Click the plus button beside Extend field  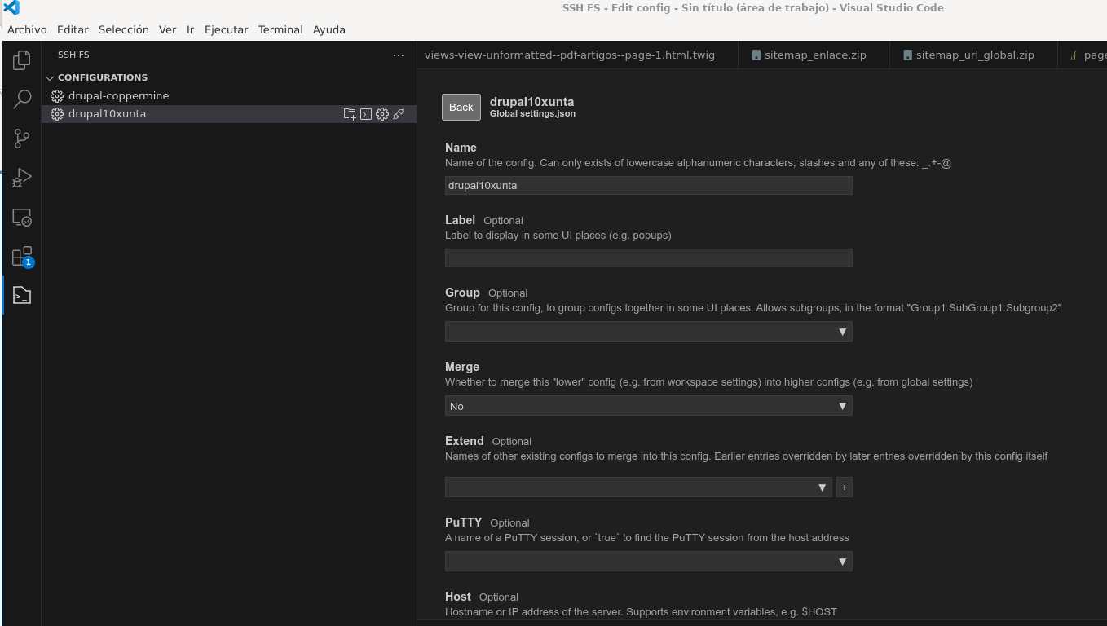pyautogui.click(x=845, y=487)
